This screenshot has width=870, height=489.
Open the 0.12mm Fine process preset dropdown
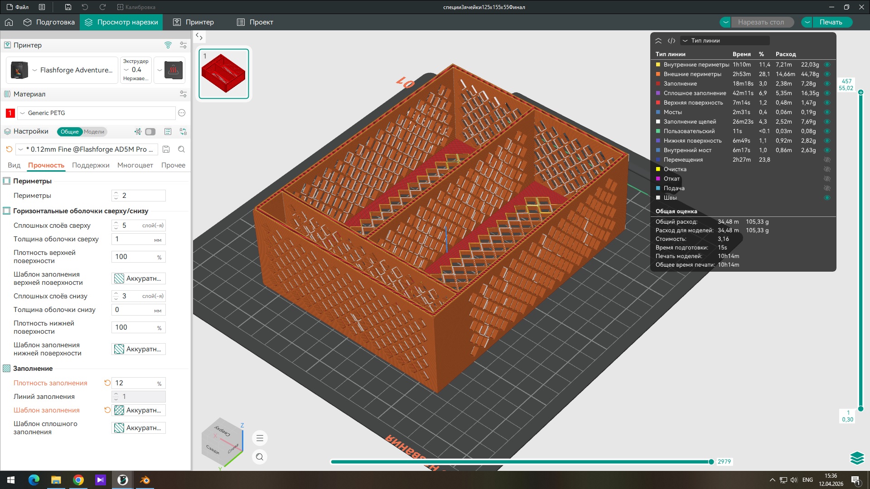[87, 149]
